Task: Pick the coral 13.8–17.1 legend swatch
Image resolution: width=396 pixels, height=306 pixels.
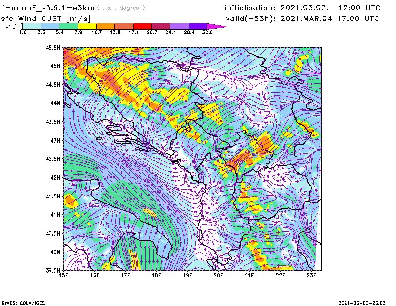Action: [124, 26]
